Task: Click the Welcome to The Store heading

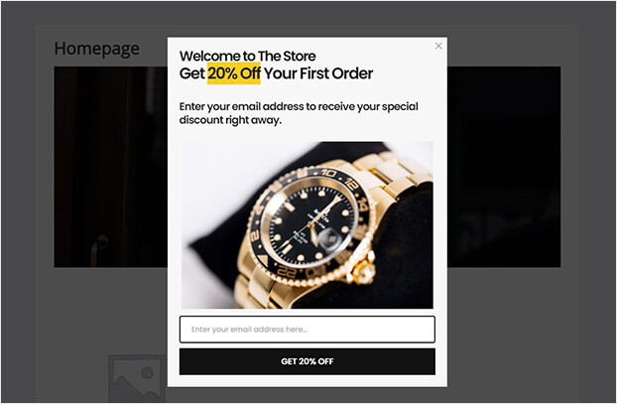Action: click(248, 56)
